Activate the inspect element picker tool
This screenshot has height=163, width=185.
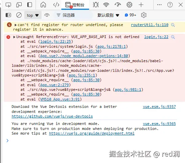coord(8,5)
